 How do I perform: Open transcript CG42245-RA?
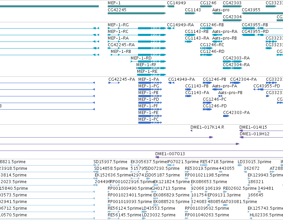pos(121,45)
